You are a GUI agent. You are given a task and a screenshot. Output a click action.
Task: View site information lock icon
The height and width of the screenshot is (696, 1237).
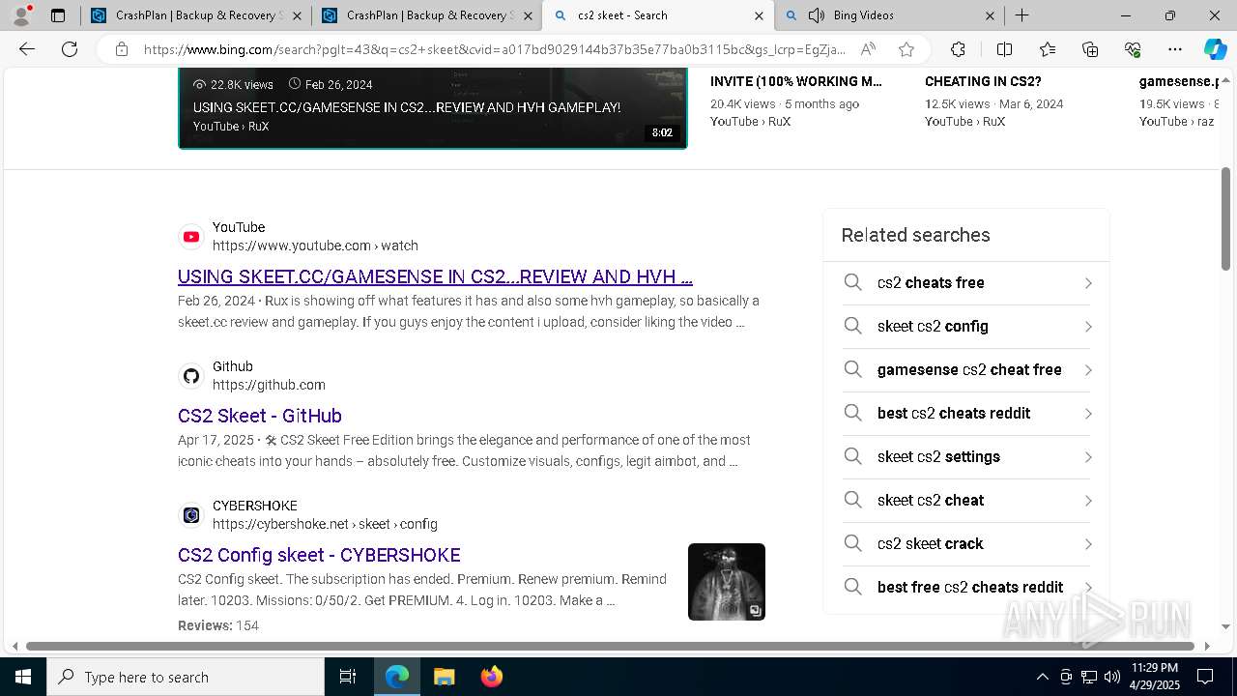click(122, 49)
